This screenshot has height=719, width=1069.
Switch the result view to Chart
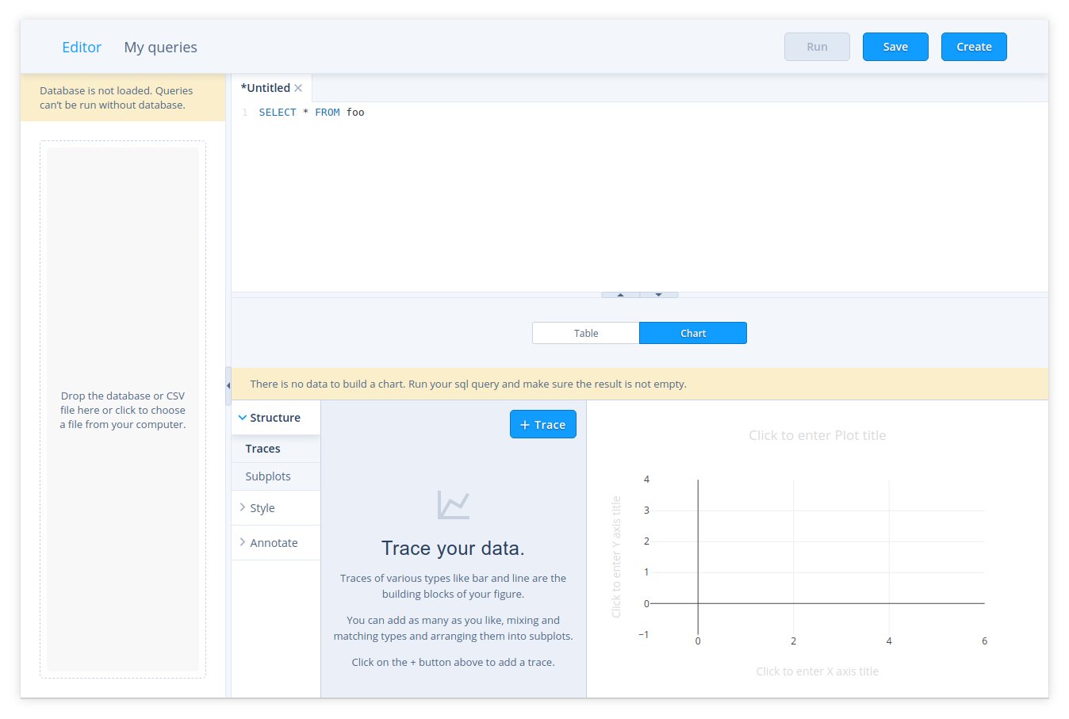tap(692, 333)
